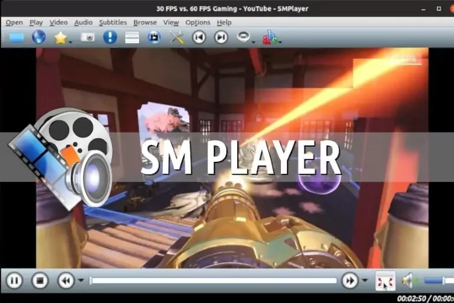Click the abc subtitles icon

[269, 38]
